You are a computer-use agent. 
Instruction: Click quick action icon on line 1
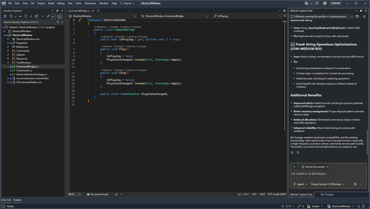(x=80, y=20)
